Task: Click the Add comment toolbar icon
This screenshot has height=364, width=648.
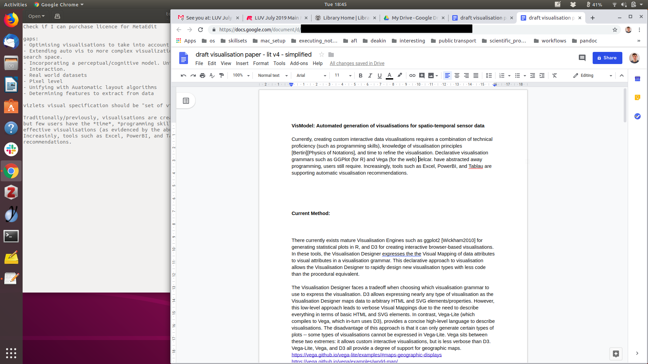Action: click(x=422, y=75)
